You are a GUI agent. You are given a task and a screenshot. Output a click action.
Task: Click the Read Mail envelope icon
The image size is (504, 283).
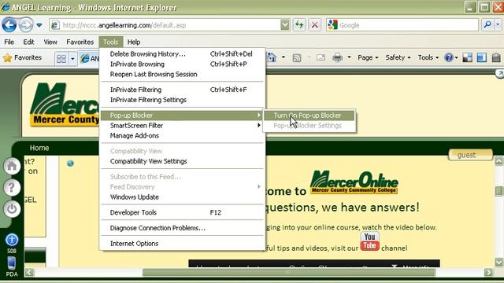pos(321,57)
